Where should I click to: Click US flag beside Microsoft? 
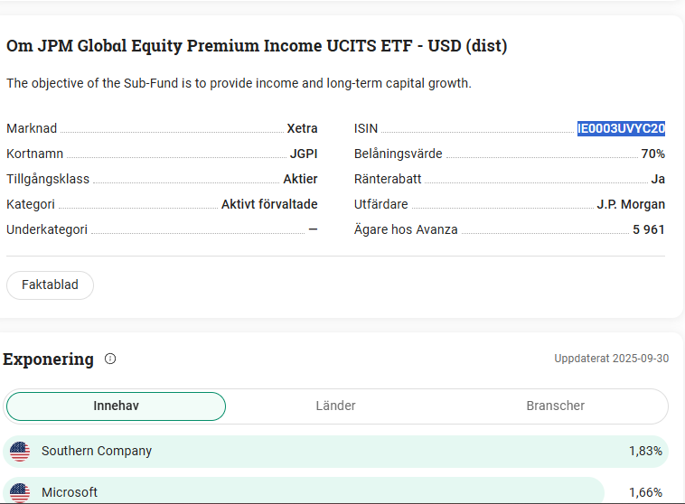[20, 492]
